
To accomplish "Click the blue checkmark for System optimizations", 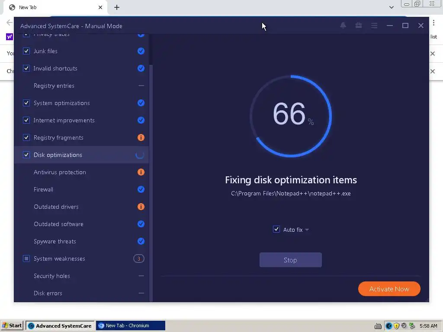I will tap(141, 103).
